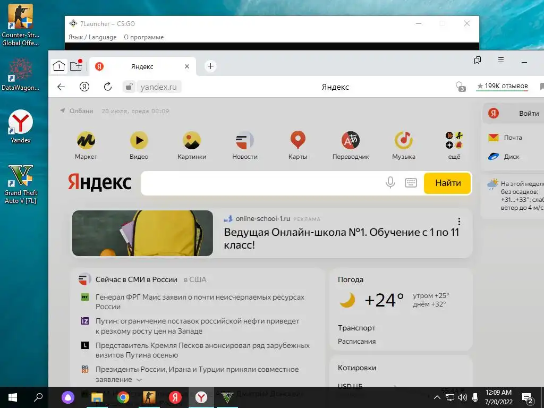The height and width of the screenshot is (408, 544).
Task: Open Карты maps service icon
Action: click(x=297, y=140)
